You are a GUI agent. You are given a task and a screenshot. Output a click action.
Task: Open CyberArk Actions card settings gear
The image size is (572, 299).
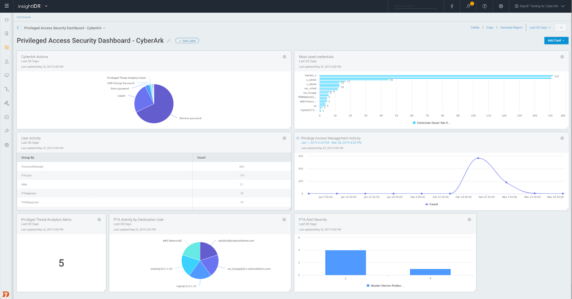tap(284, 57)
